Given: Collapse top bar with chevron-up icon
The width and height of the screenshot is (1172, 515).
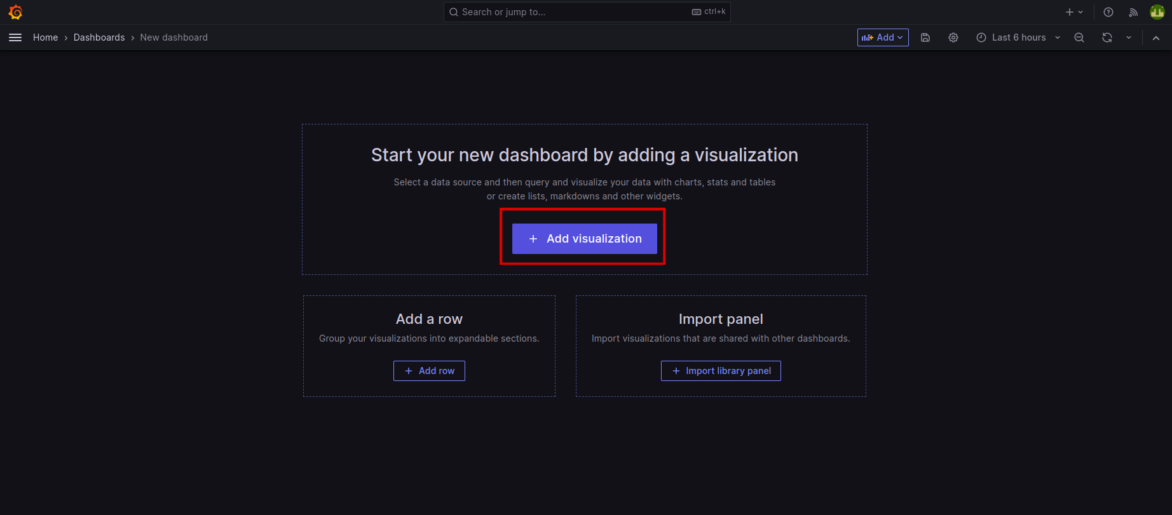Looking at the screenshot, I should 1156,38.
